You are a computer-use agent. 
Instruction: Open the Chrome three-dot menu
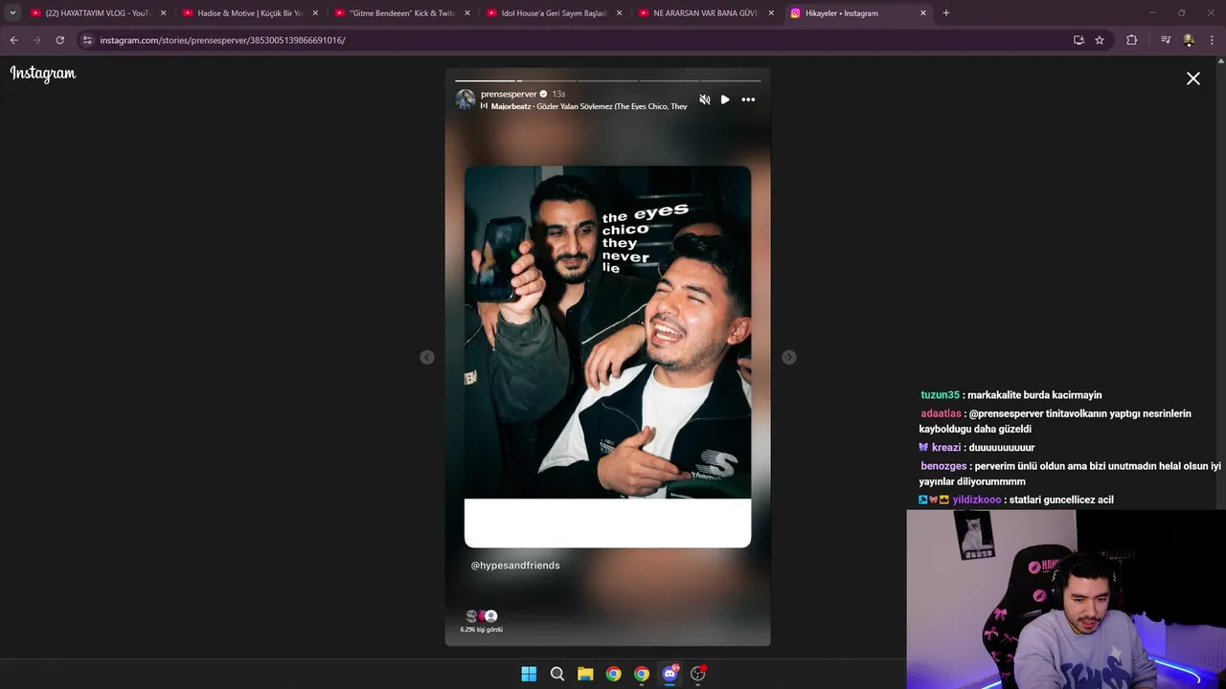tap(1212, 40)
